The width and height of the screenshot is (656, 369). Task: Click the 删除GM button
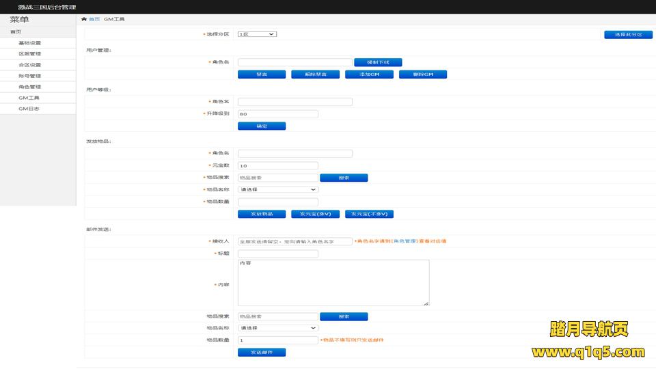(x=422, y=74)
